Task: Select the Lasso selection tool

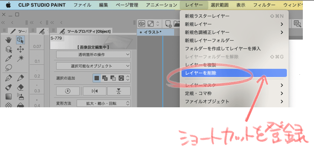Action: (9, 68)
